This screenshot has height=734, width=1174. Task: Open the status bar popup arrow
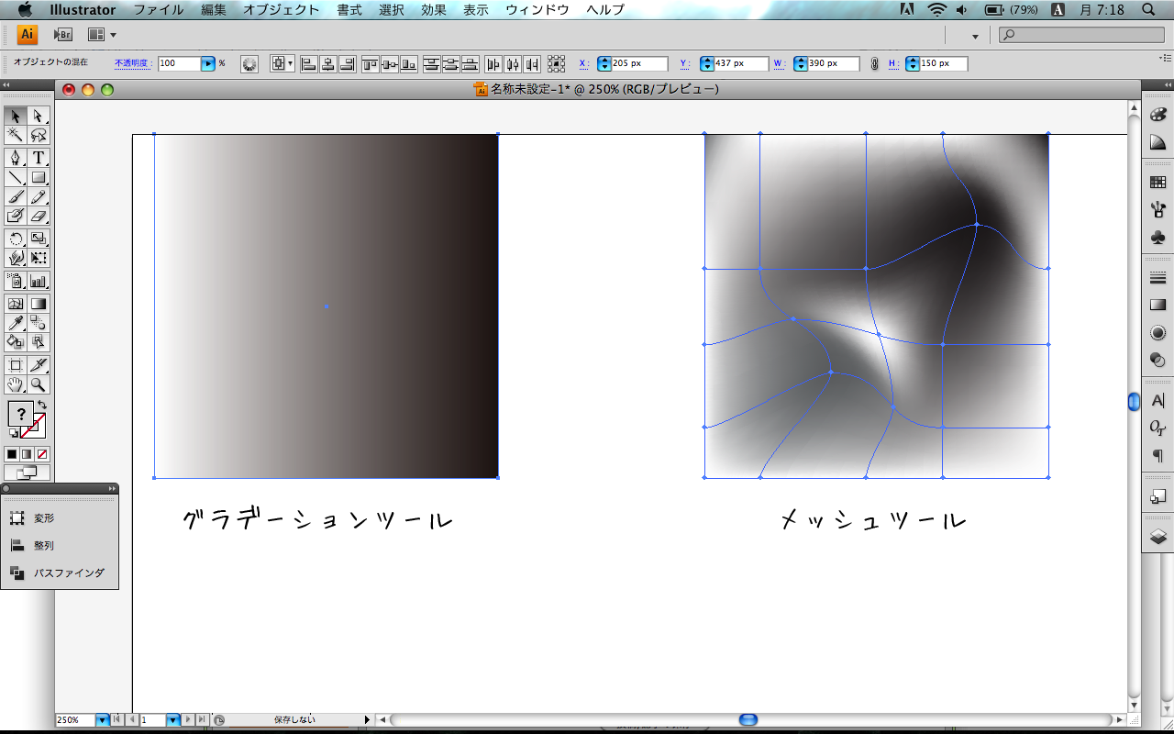pyautogui.click(x=368, y=720)
